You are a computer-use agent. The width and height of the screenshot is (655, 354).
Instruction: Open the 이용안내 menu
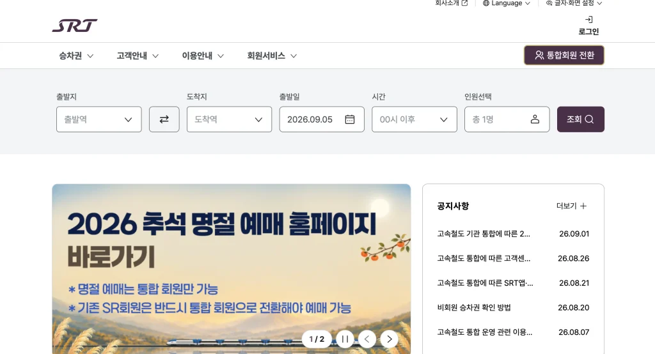coord(203,56)
